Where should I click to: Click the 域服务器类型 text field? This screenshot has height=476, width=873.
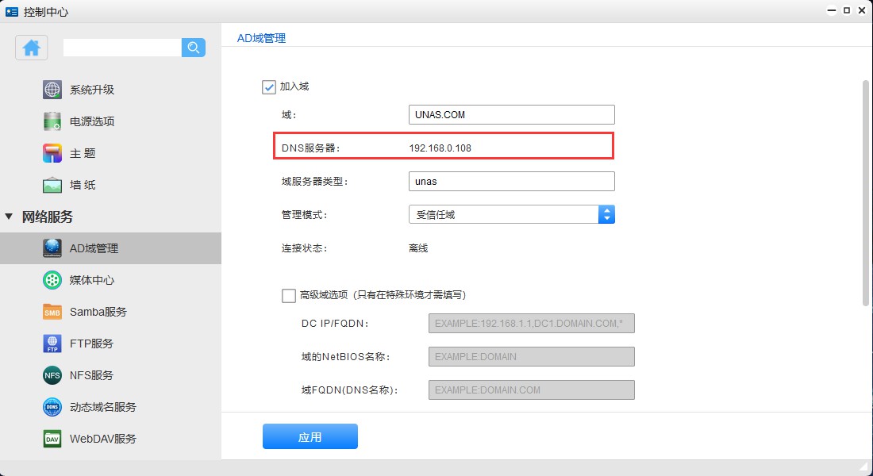click(511, 182)
